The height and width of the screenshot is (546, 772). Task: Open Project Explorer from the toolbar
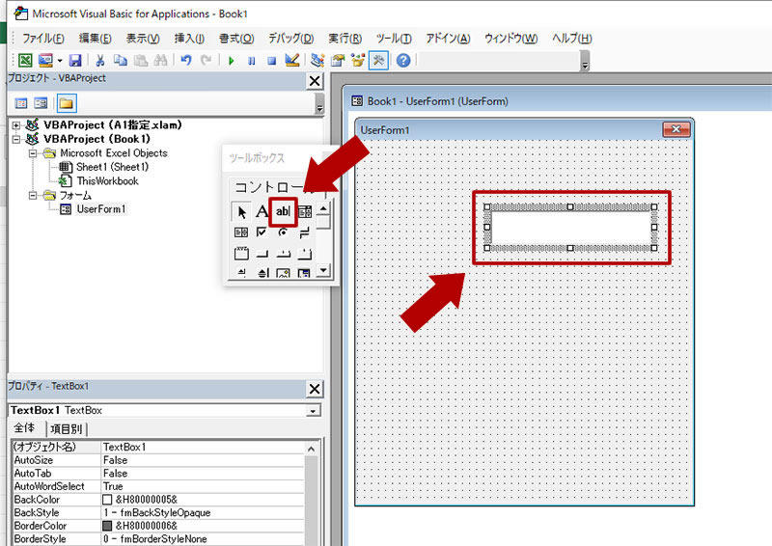[317, 61]
